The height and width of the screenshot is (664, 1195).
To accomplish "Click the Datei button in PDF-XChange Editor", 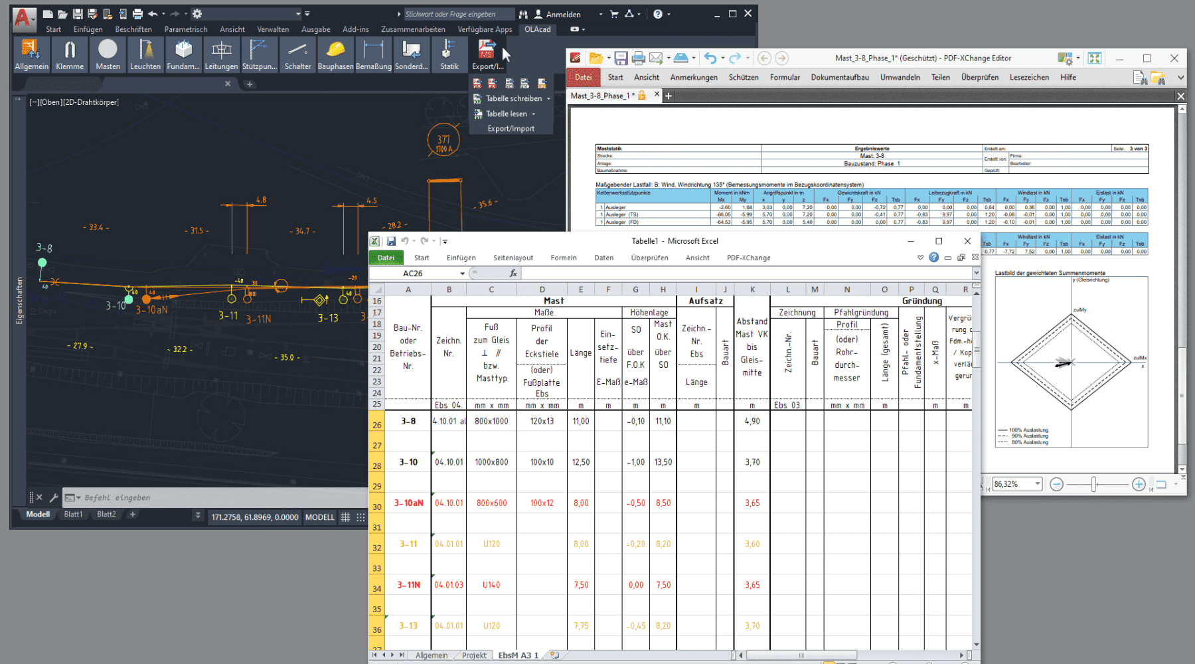I will (x=583, y=78).
